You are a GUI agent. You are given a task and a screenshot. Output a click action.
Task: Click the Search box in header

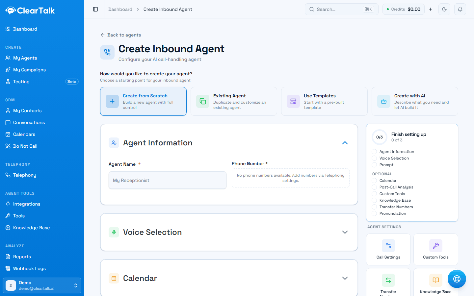pyautogui.click(x=342, y=9)
